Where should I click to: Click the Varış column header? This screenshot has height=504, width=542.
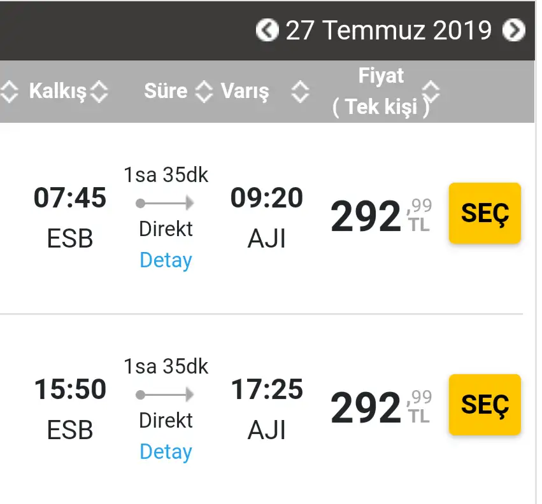[x=245, y=91]
